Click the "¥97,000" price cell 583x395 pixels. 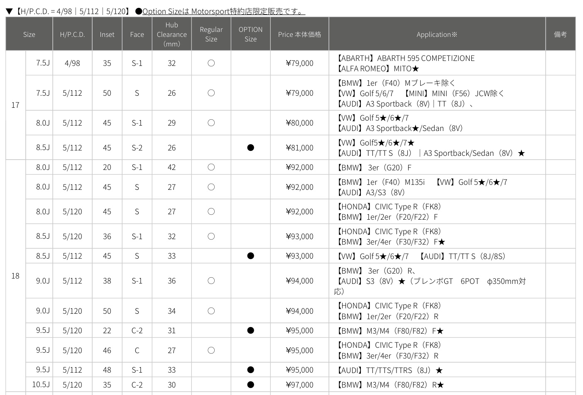(x=299, y=385)
